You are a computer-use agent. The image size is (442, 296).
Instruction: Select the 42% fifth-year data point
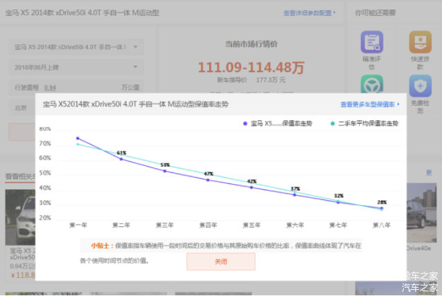coord(251,187)
